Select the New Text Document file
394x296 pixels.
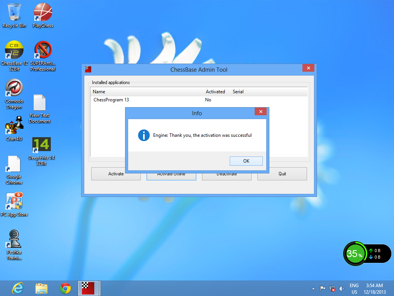coord(40,109)
